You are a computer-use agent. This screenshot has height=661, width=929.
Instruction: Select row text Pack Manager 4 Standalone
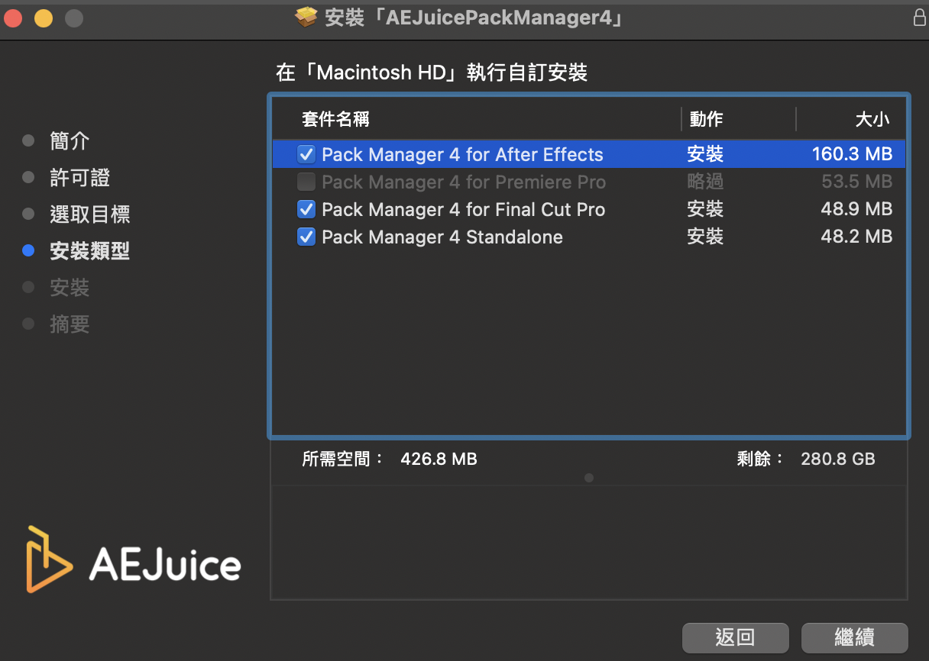pyautogui.click(x=442, y=237)
